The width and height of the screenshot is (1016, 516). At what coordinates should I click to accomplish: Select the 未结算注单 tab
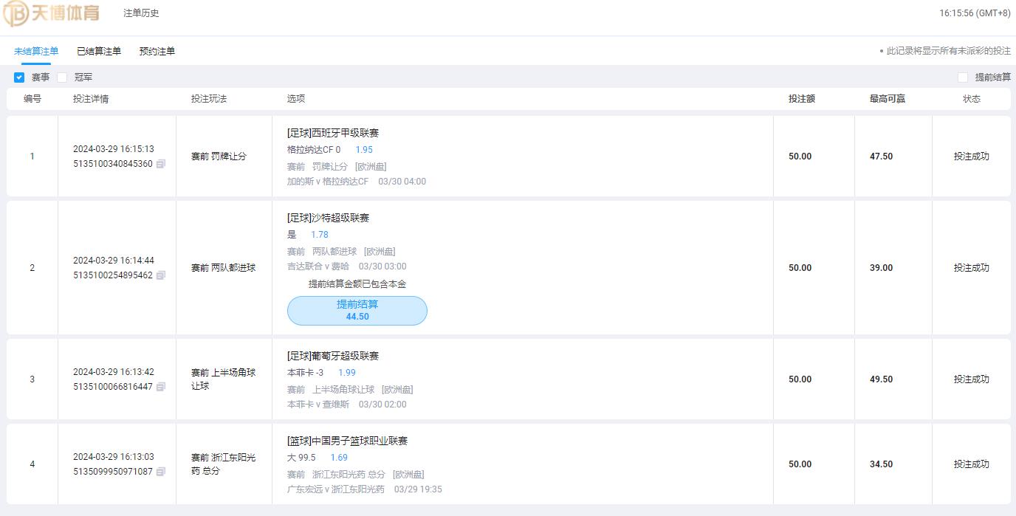36,52
